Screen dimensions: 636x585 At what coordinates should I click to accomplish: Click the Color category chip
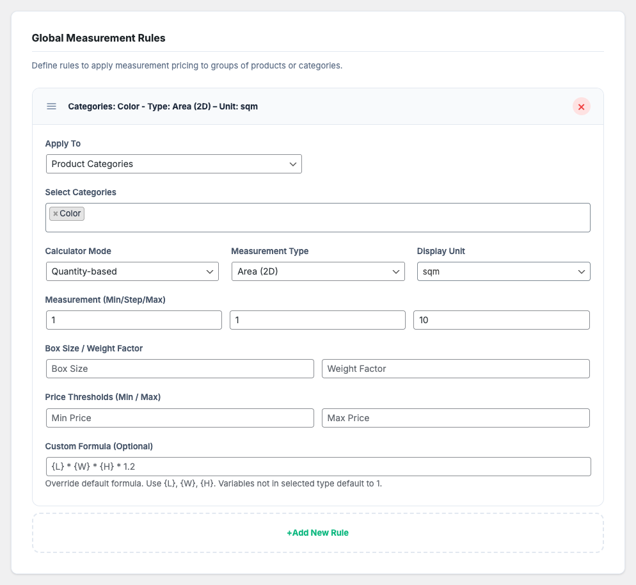click(70, 214)
